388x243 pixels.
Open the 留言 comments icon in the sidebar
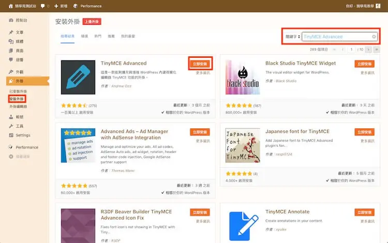[11, 59]
